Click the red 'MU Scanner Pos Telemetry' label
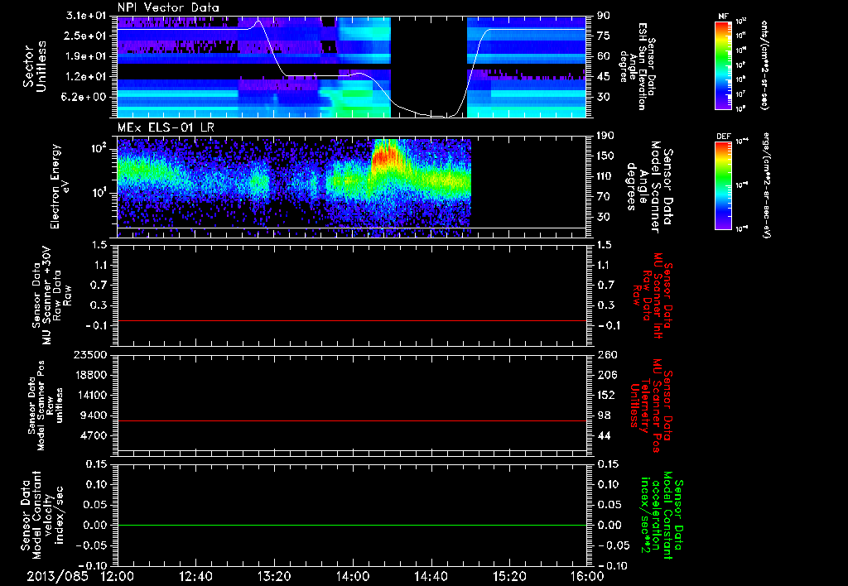The image size is (848, 586). pyautogui.click(x=652, y=406)
